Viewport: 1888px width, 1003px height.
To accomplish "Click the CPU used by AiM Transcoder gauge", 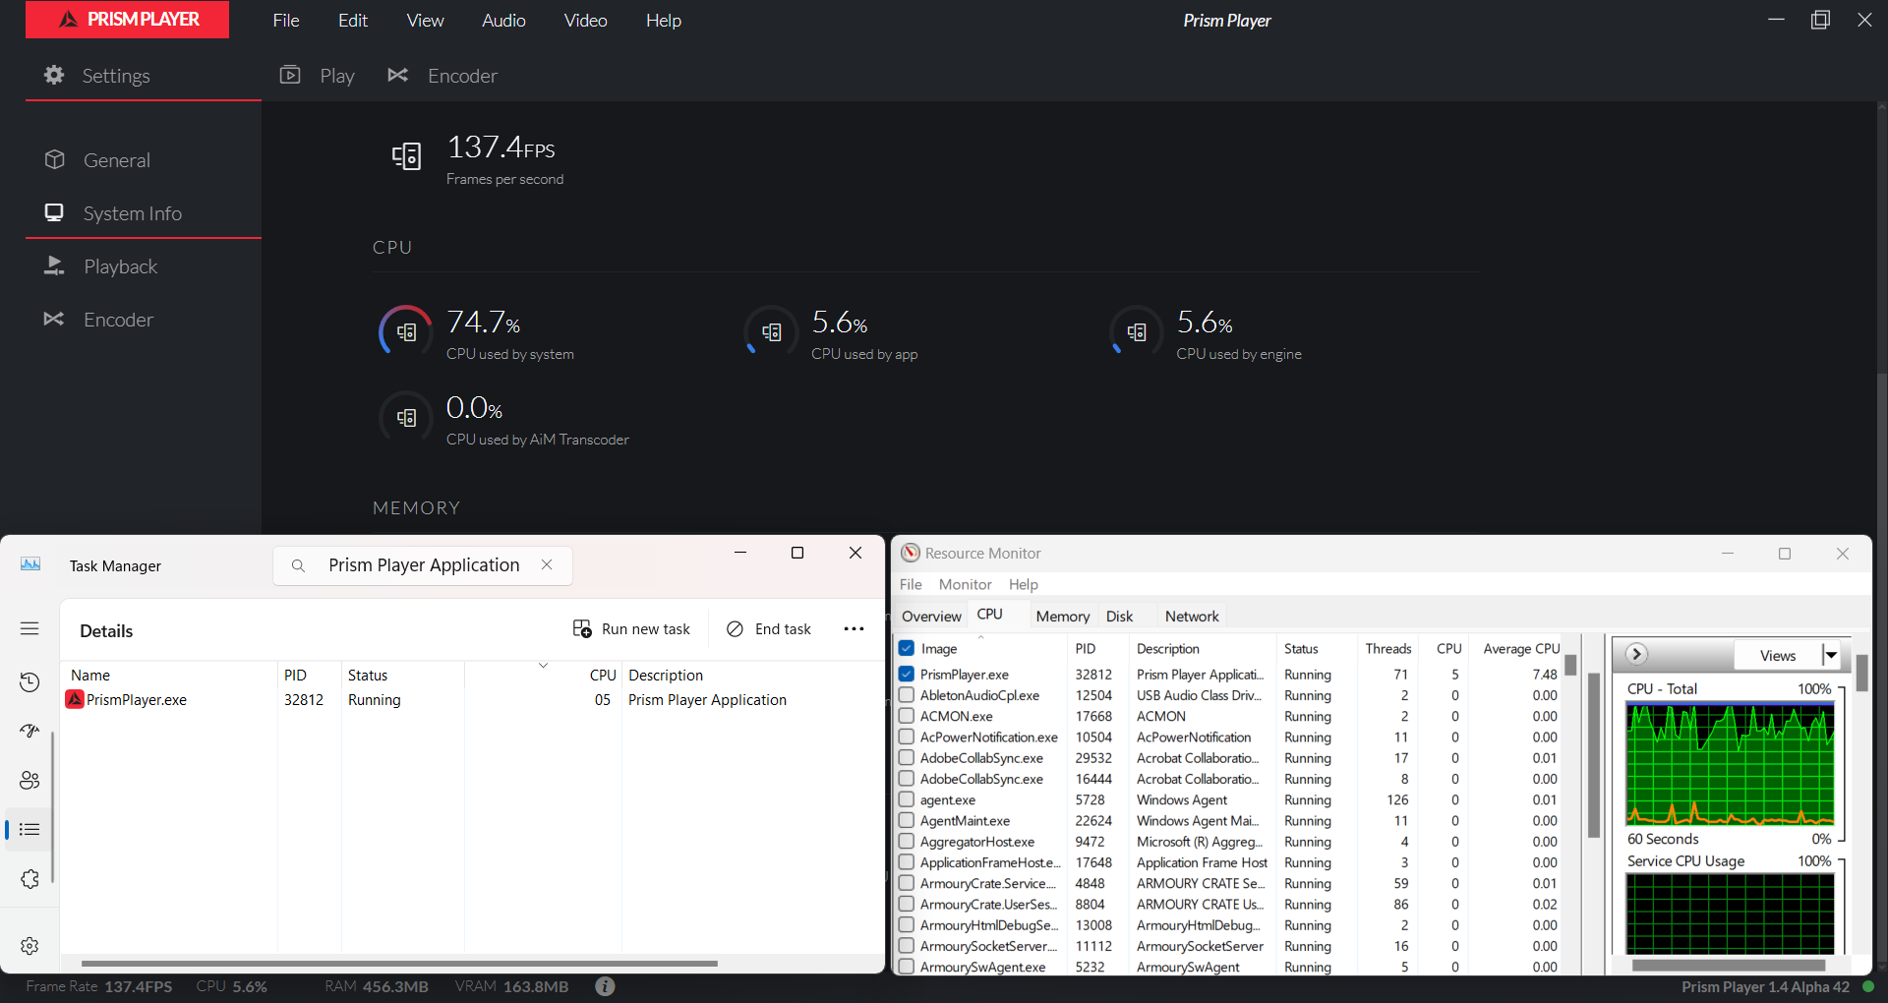I will [406, 418].
